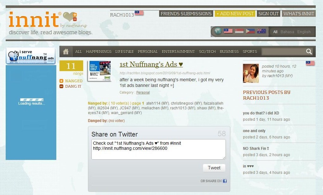The width and height of the screenshot is (323, 195).
Task: Open the SCI/TECH category tab
Action: click(x=207, y=52)
